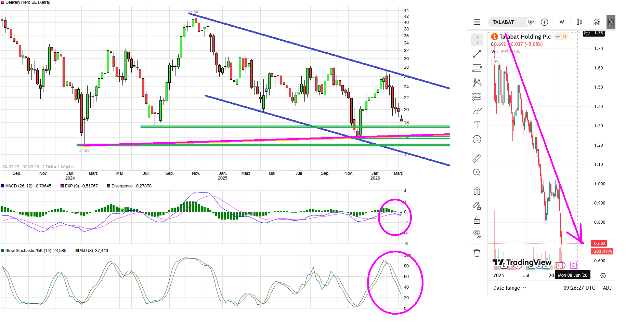This screenshot has height=329, width=626.
Task: Select the ruler measure tool
Action: click(x=477, y=158)
